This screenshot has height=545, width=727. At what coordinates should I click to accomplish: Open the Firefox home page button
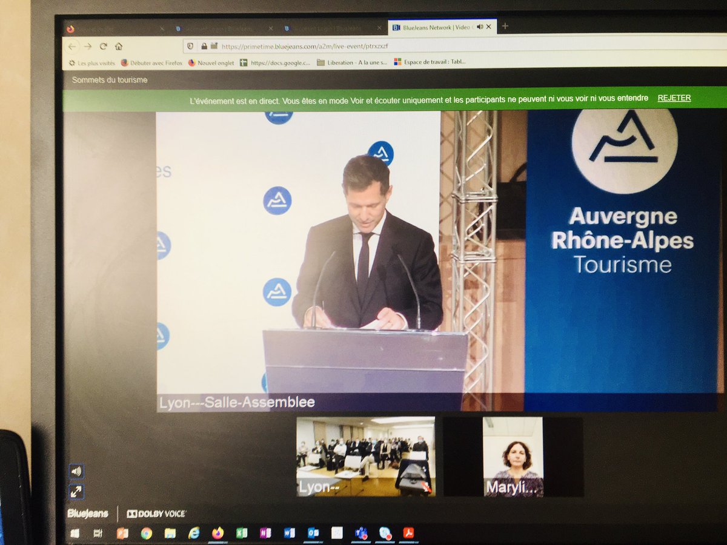[x=119, y=46]
